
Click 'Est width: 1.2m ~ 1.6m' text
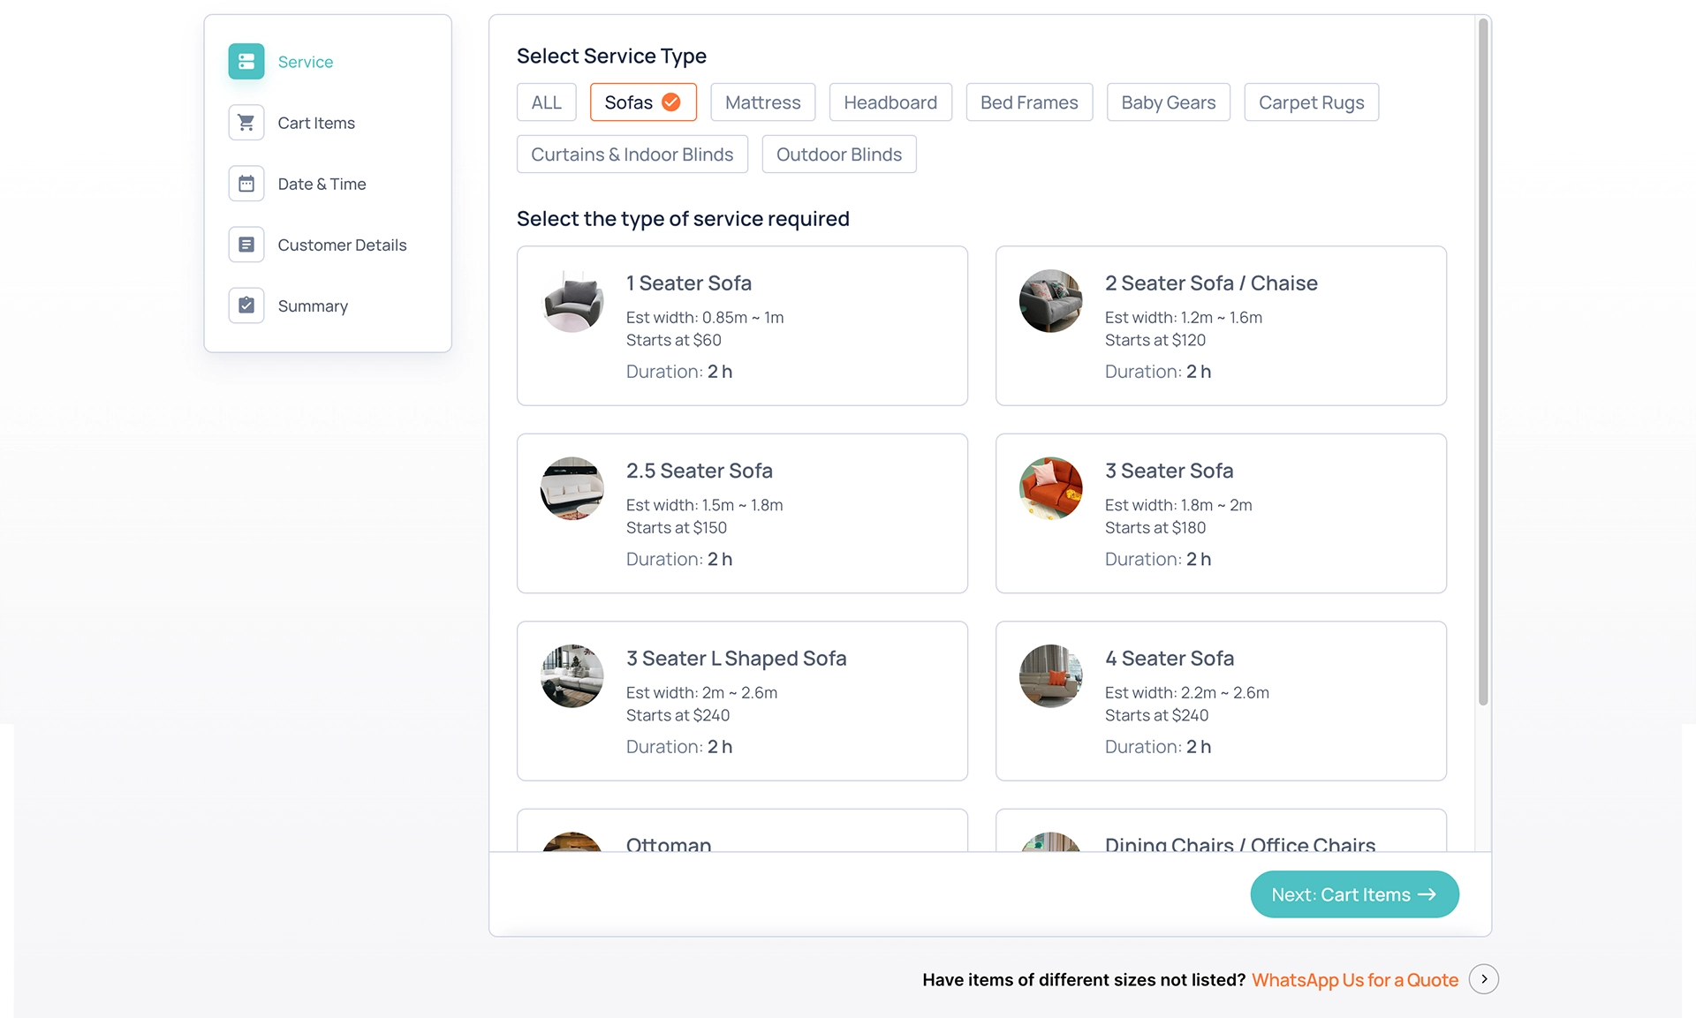click(x=1184, y=318)
